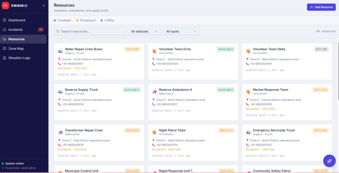This screenshot has width=339, height=173.
Task: Click Rapid Response Unit 1 card title
Action: point(175,171)
